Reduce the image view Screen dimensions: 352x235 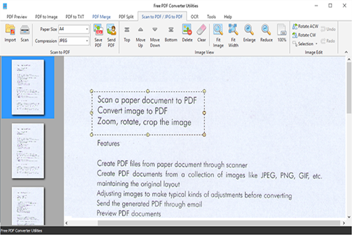coord(266,31)
